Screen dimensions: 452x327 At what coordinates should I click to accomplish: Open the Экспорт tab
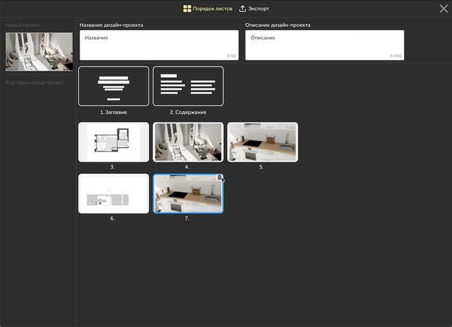point(254,8)
